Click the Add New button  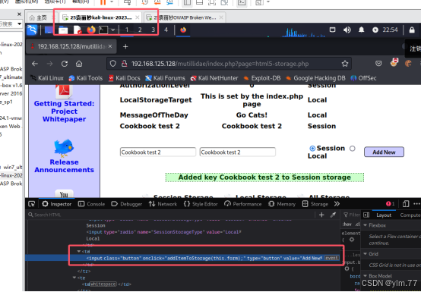[384, 152]
